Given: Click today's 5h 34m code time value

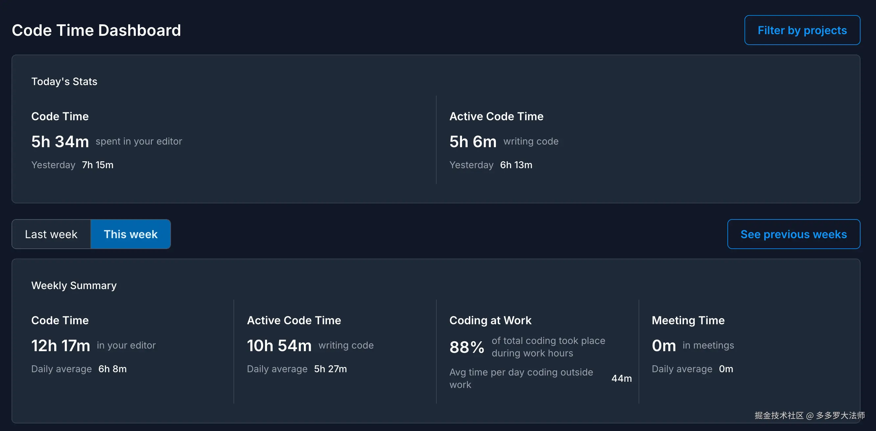Looking at the screenshot, I should click(60, 141).
